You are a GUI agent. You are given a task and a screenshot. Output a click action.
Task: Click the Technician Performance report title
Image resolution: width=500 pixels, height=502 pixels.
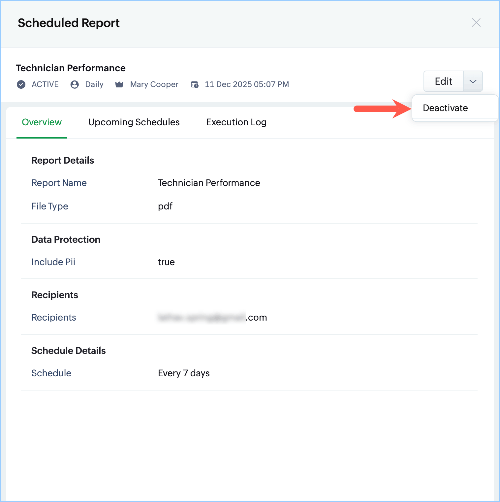(71, 68)
